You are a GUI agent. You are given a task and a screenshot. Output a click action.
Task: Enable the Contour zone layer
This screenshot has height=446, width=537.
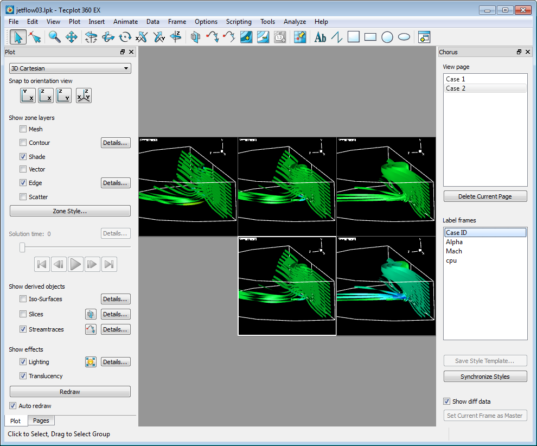tap(23, 143)
